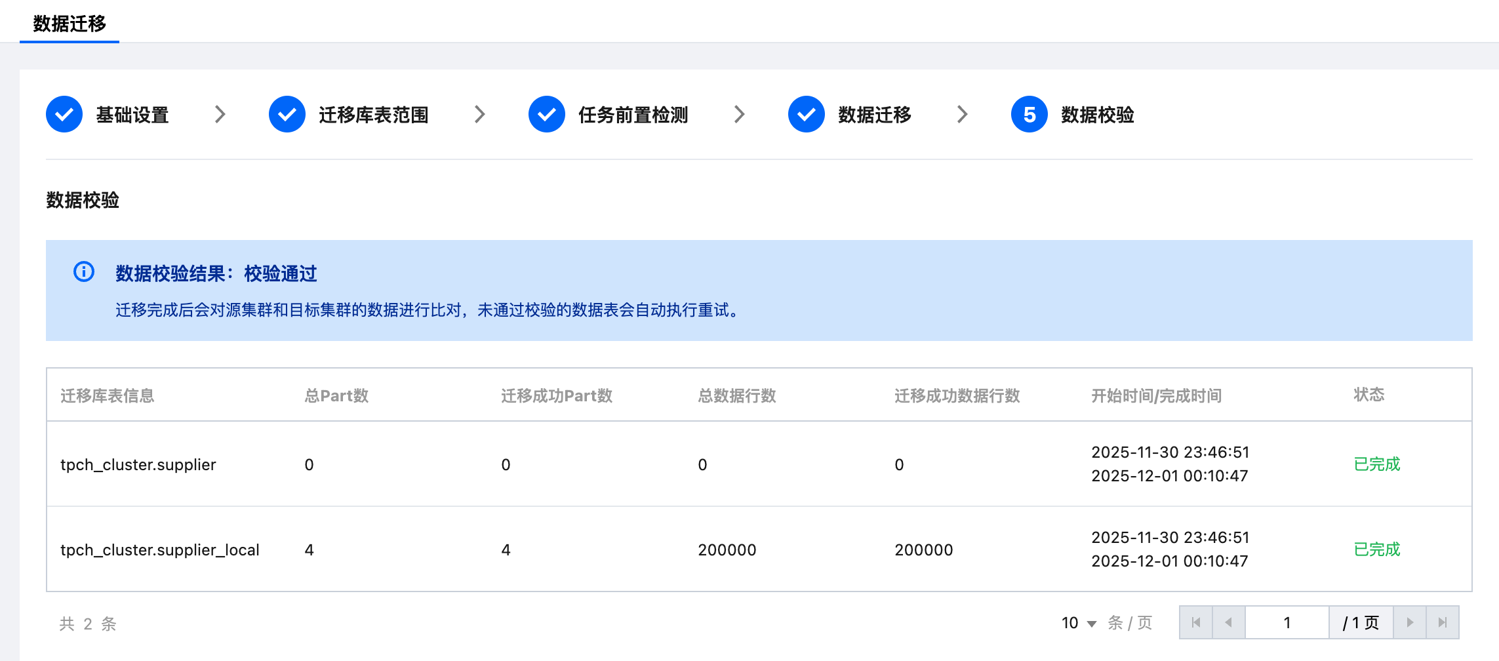The height and width of the screenshot is (661, 1499).
Task: Switch to the 数据迁移 tab at top
Action: [70, 24]
